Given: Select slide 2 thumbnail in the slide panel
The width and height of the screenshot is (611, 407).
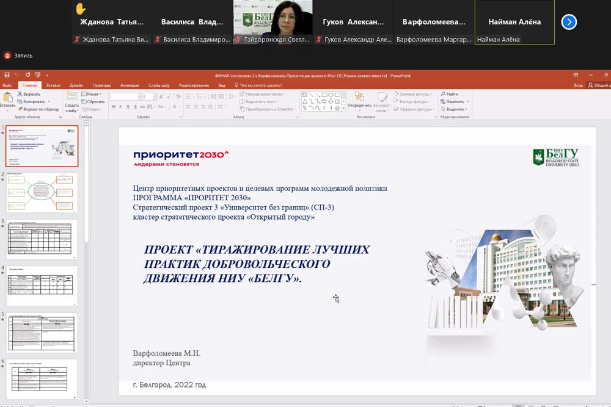Looking at the screenshot, I should [42, 193].
